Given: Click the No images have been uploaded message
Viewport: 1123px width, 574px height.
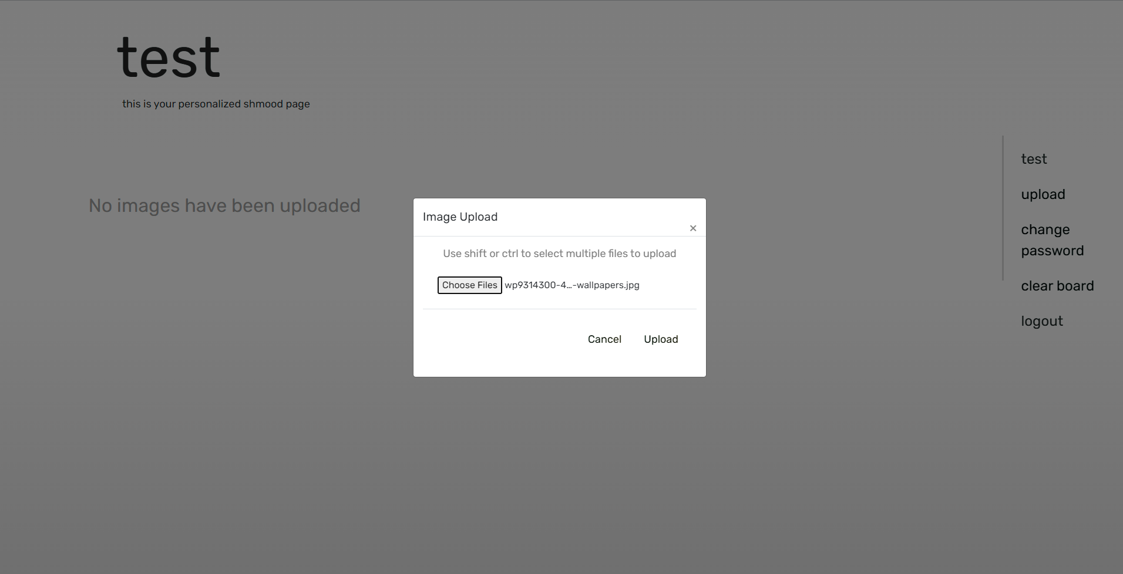Looking at the screenshot, I should [x=224, y=206].
